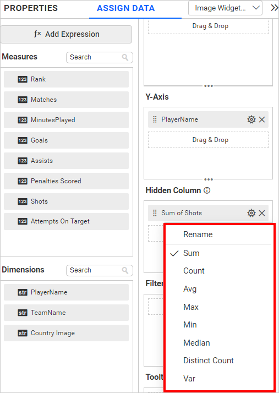This screenshot has width=279, height=393.
Task: Click the Dimensions search magnifier icon
Action: tap(125, 270)
